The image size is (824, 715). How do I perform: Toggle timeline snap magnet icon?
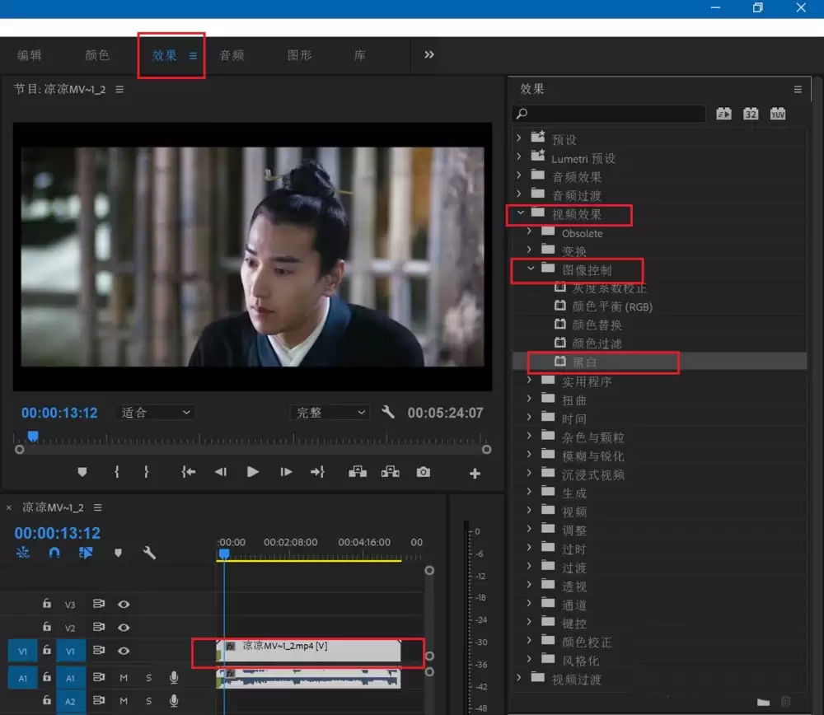[x=54, y=553]
